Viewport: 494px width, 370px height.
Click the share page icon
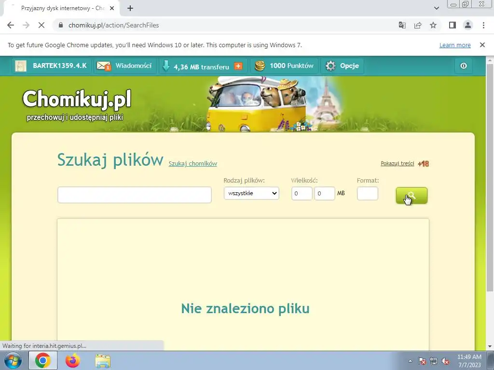tap(418, 25)
